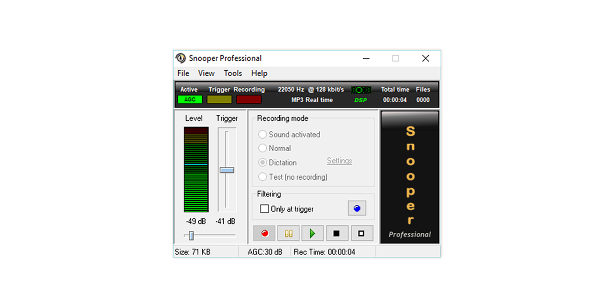Viewport: 615px width, 307px height.
Task: Click the green DSP indicator icon
Action: 361,90
